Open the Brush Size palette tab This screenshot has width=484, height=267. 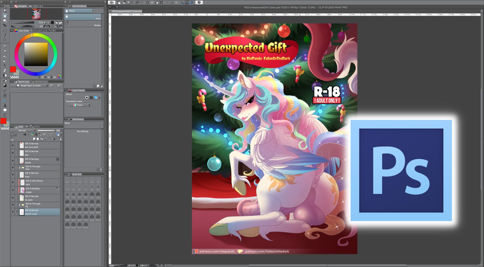click(75, 174)
